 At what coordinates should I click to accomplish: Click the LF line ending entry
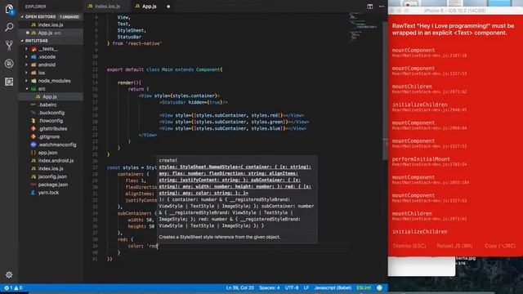point(306,287)
